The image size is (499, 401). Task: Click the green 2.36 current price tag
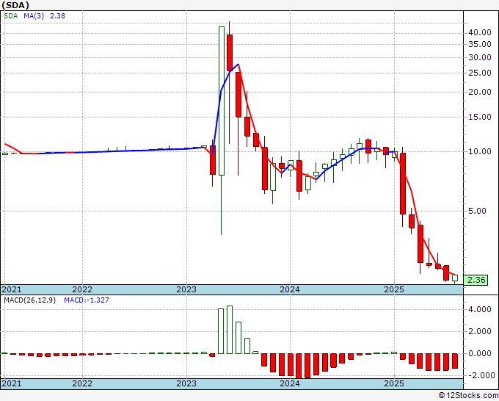[x=476, y=280]
